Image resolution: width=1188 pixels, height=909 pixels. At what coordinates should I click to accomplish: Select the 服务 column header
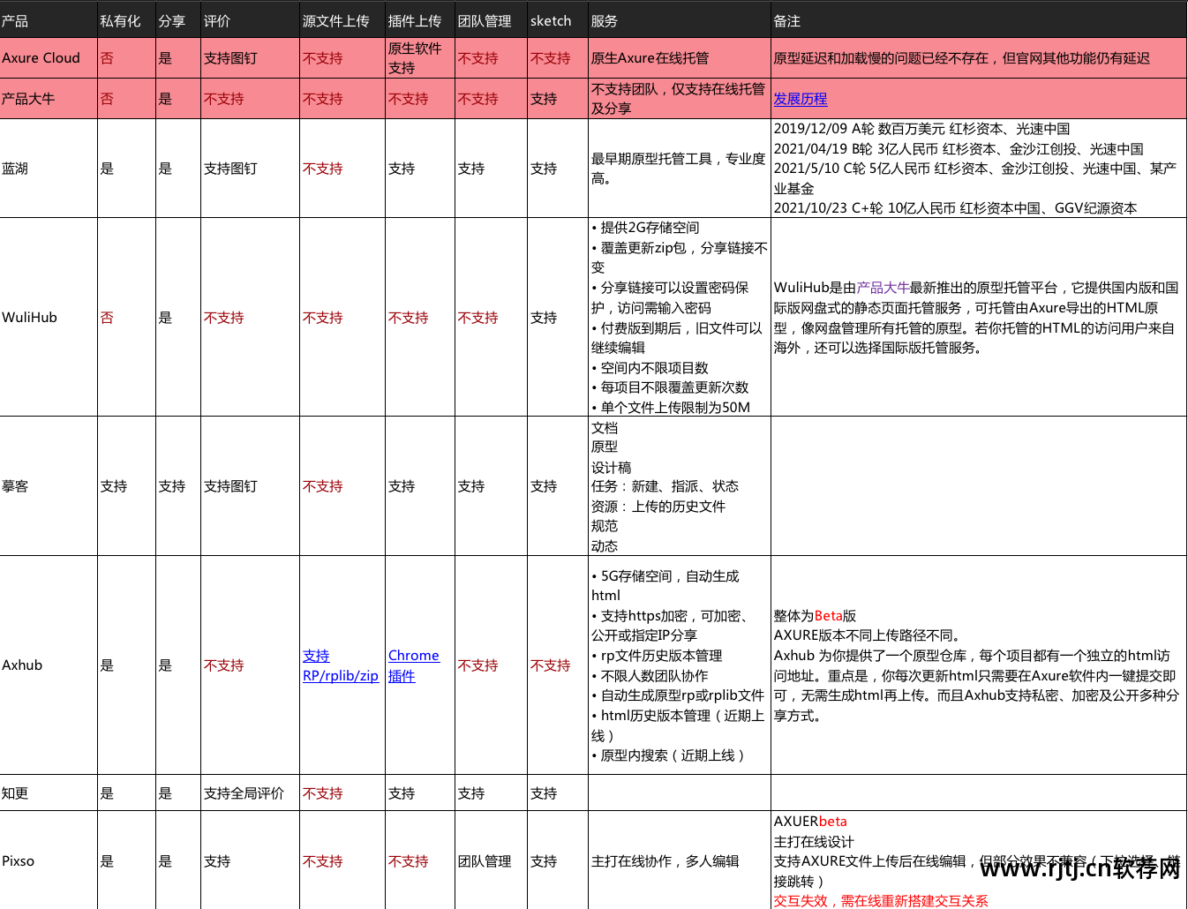[680, 20]
